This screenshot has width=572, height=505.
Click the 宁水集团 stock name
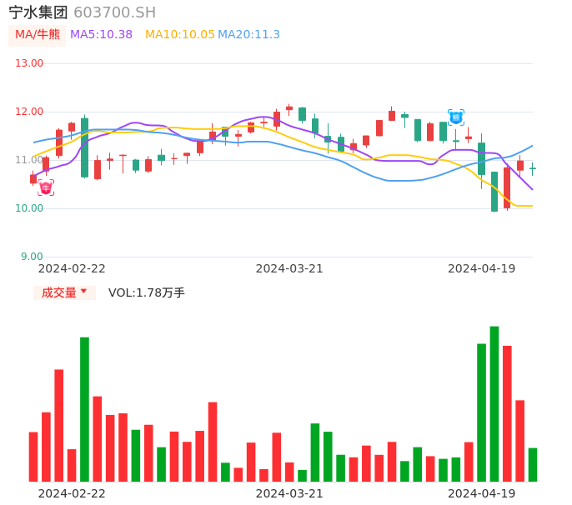click(x=38, y=12)
